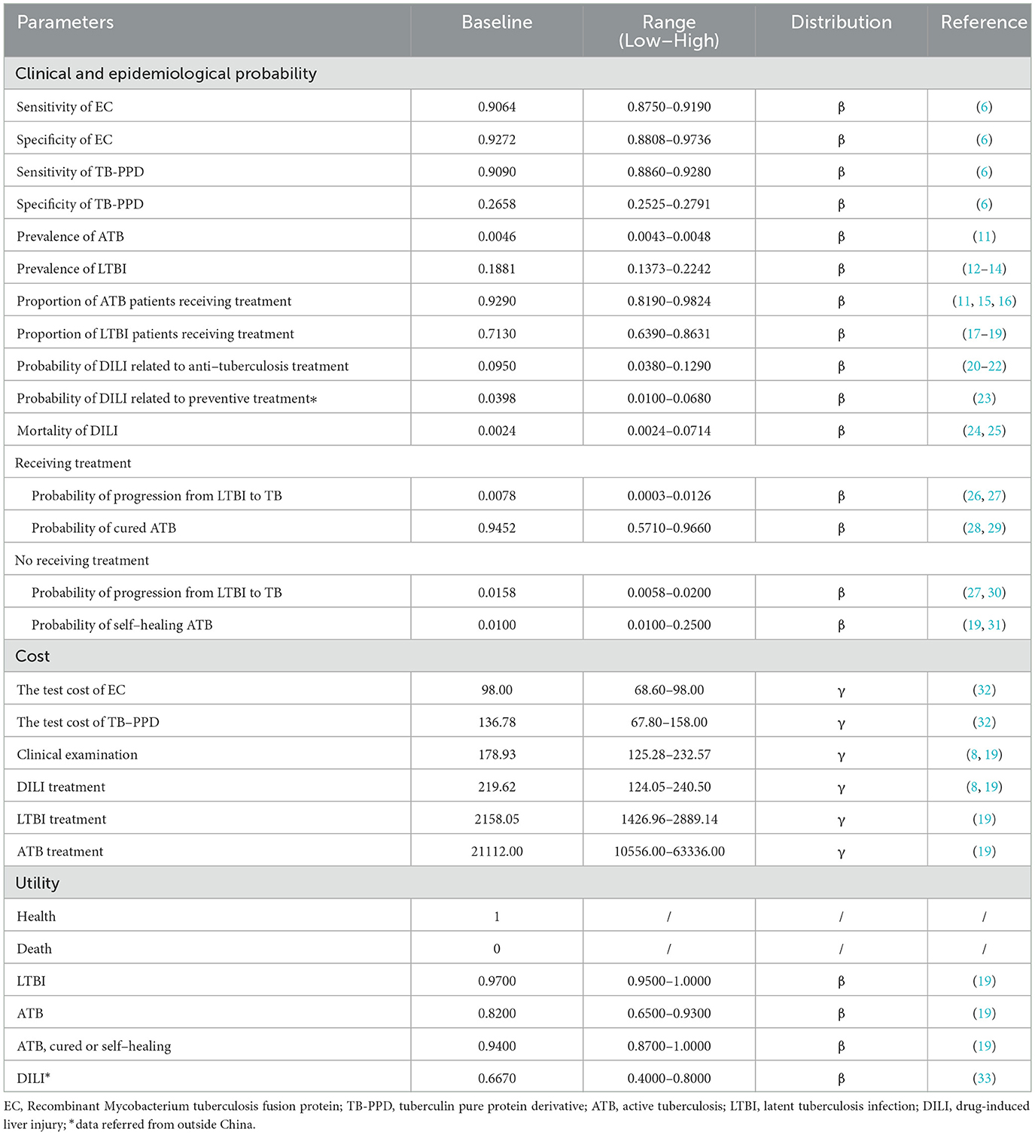Select the No receiving treatment subheading
The height and width of the screenshot is (1135, 1035).
82,560
